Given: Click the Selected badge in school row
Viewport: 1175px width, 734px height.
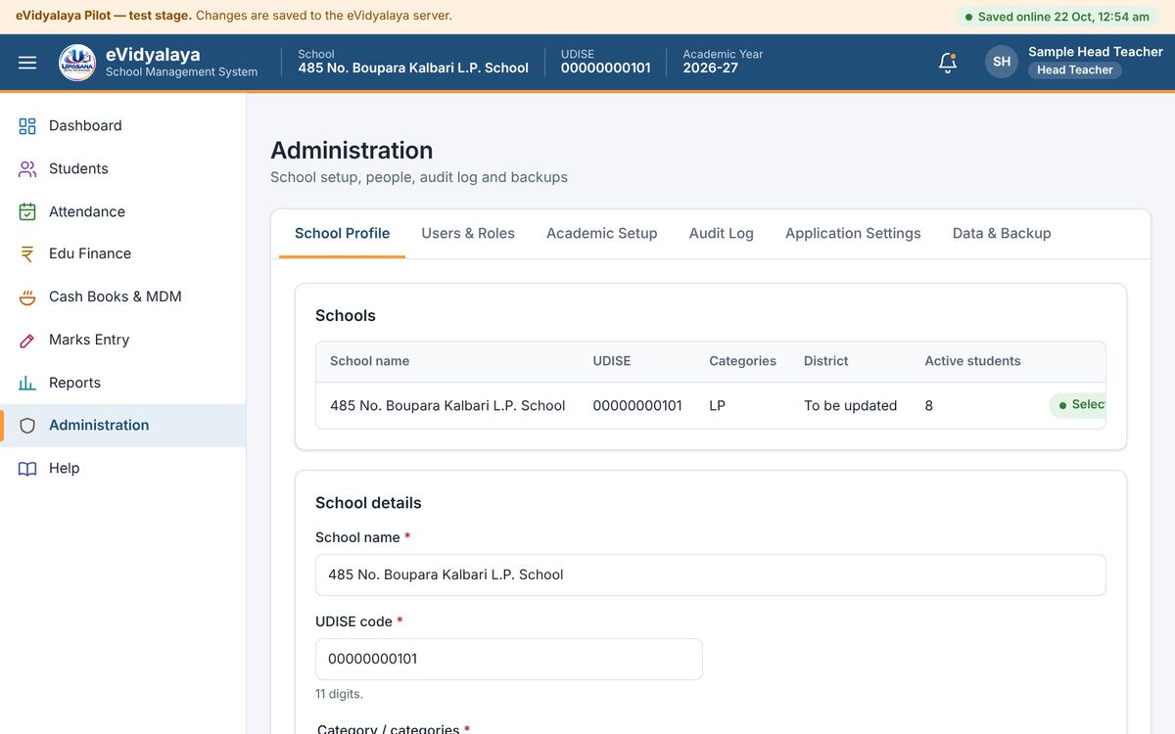Looking at the screenshot, I should click(x=1077, y=405).
